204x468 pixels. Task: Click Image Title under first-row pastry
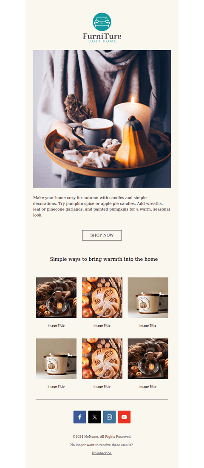point(102,325)
